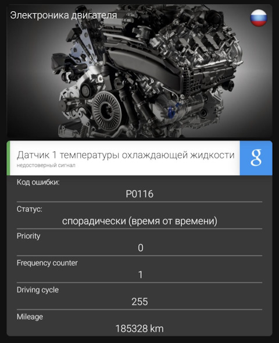
Task: Select the спорадически (время от времени) status
Action: tap(139, 221)
